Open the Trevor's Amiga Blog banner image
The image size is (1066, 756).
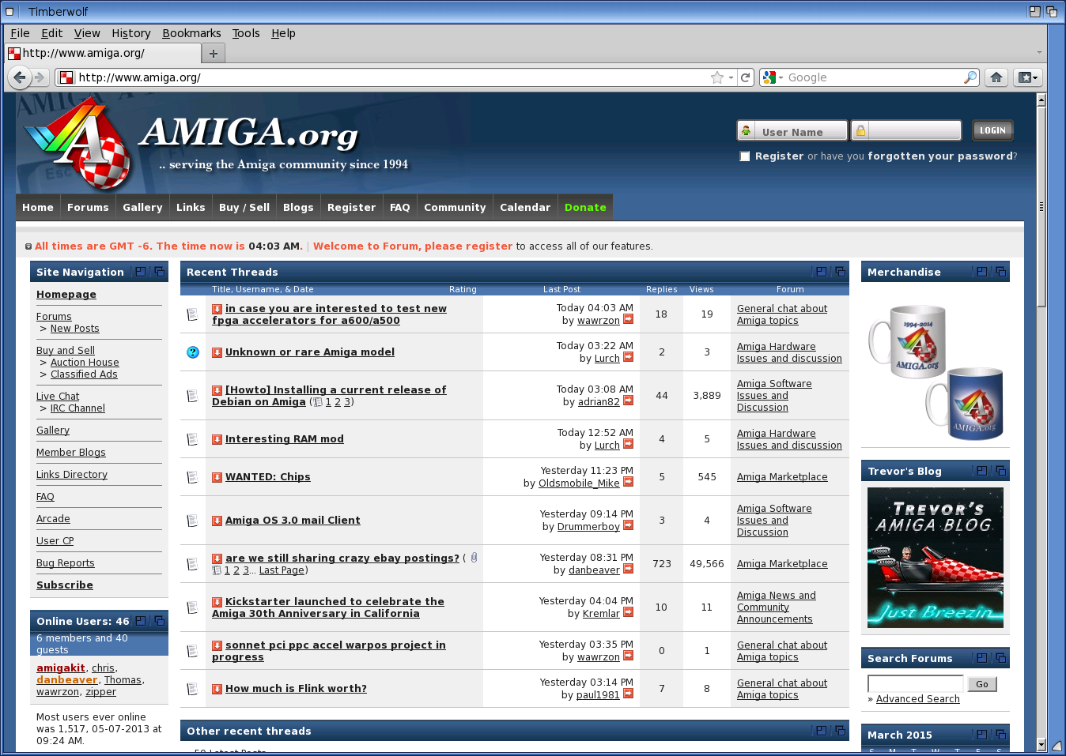pos(936,558)
